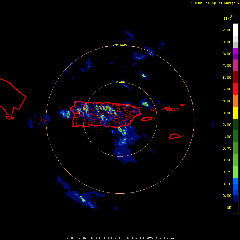Click the 100 NMI range ring label

tap(120, 45)
